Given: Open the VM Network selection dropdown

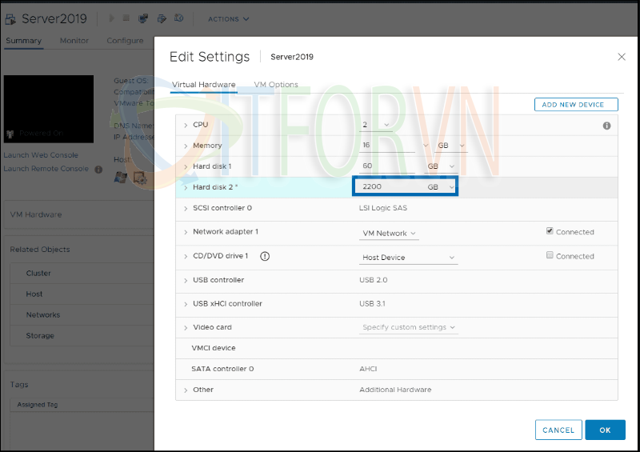Looking at the screenshot, I should point(389,234).
